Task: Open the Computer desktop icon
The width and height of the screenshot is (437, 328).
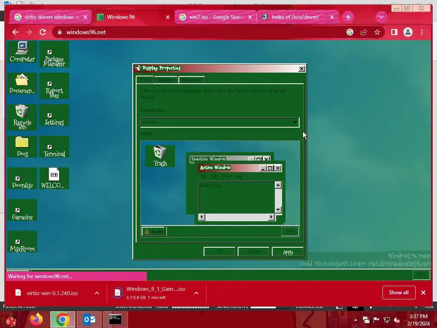Action: click(22, 52)
